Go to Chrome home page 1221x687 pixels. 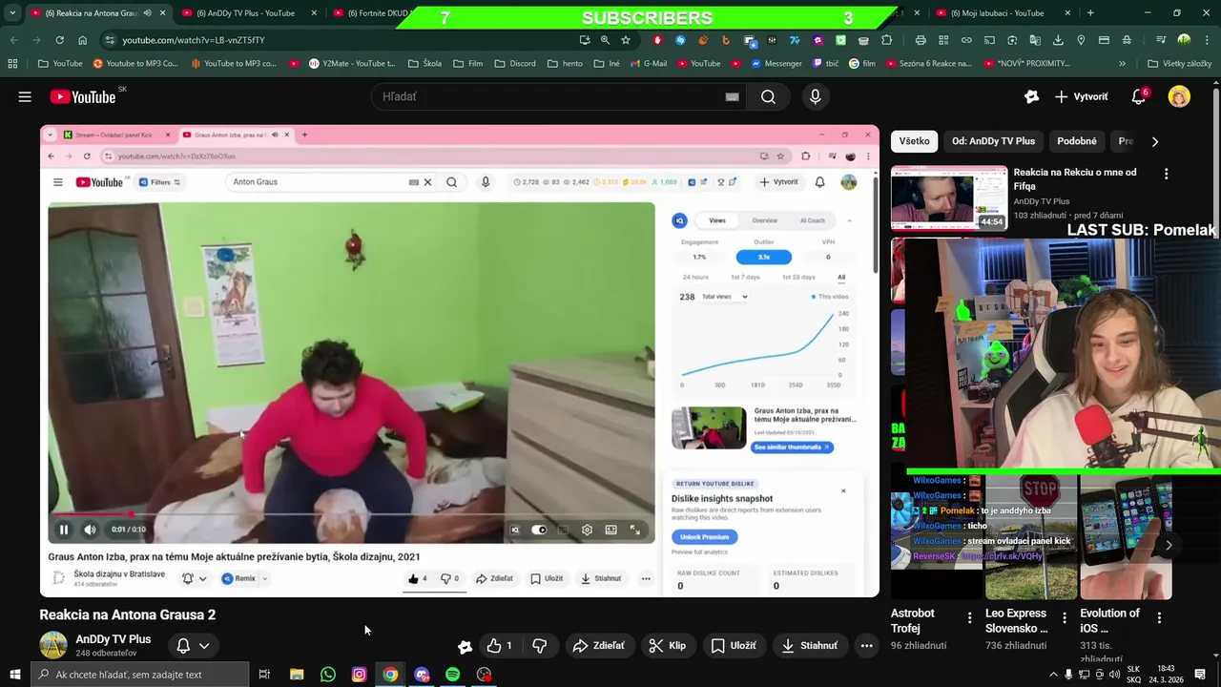click(83, 40)
